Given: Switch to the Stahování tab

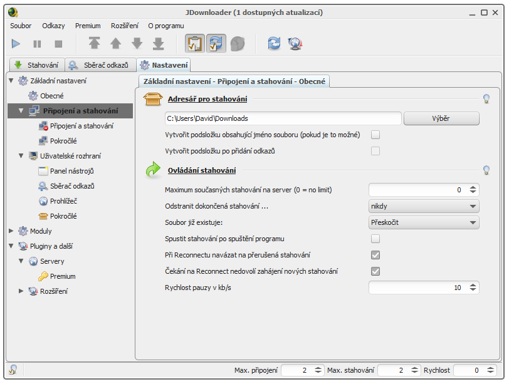Looking at the screenshot, I should [37, 65].
